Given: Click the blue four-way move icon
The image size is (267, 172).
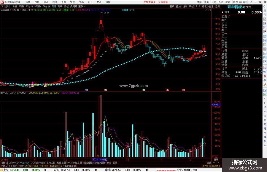Looking at the screenshot, I should 265,80.
